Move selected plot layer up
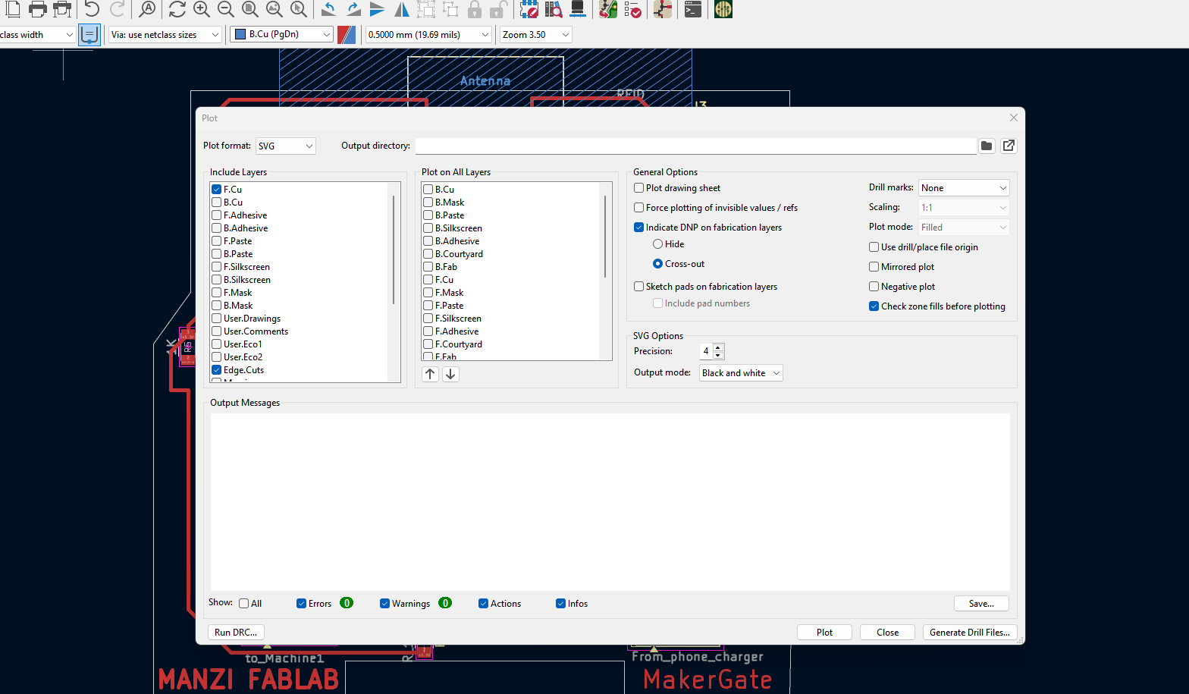Screen dimensions: 1189x694 (x=430, y=374)
